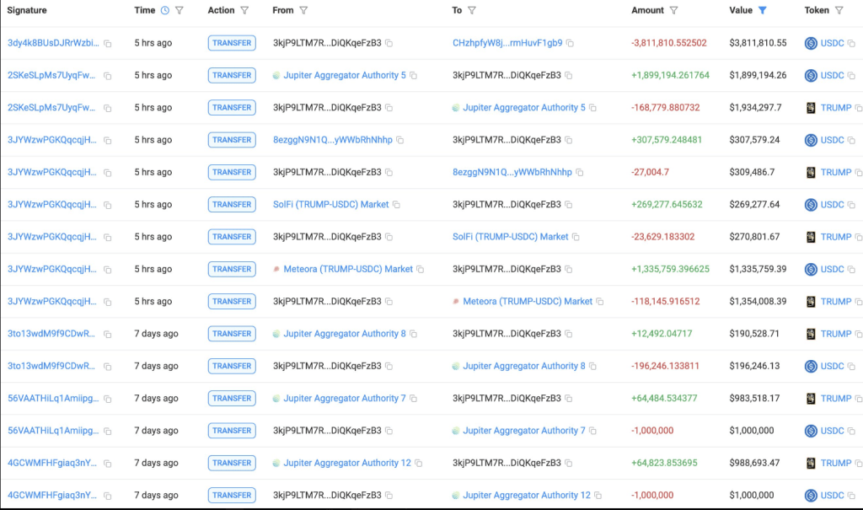Click the Amount column funnel icon
The height and width of the screenshot is (510, 863).
(673, 11)
